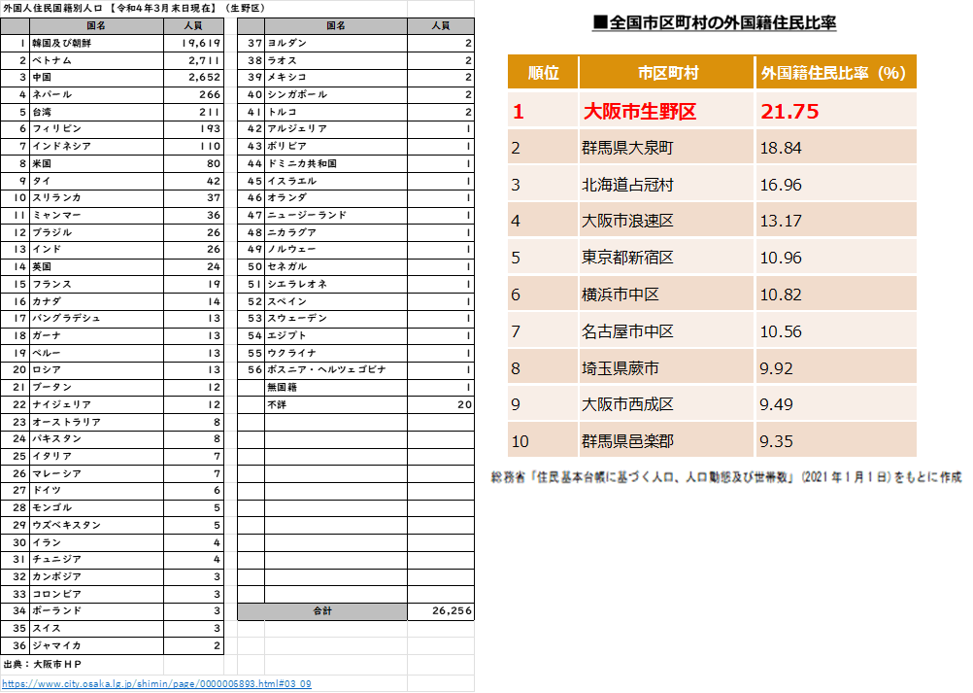Screen dimensions: 973x693
Task: Select the 26,256 total population cell
Action: click(x=441, y=611)
